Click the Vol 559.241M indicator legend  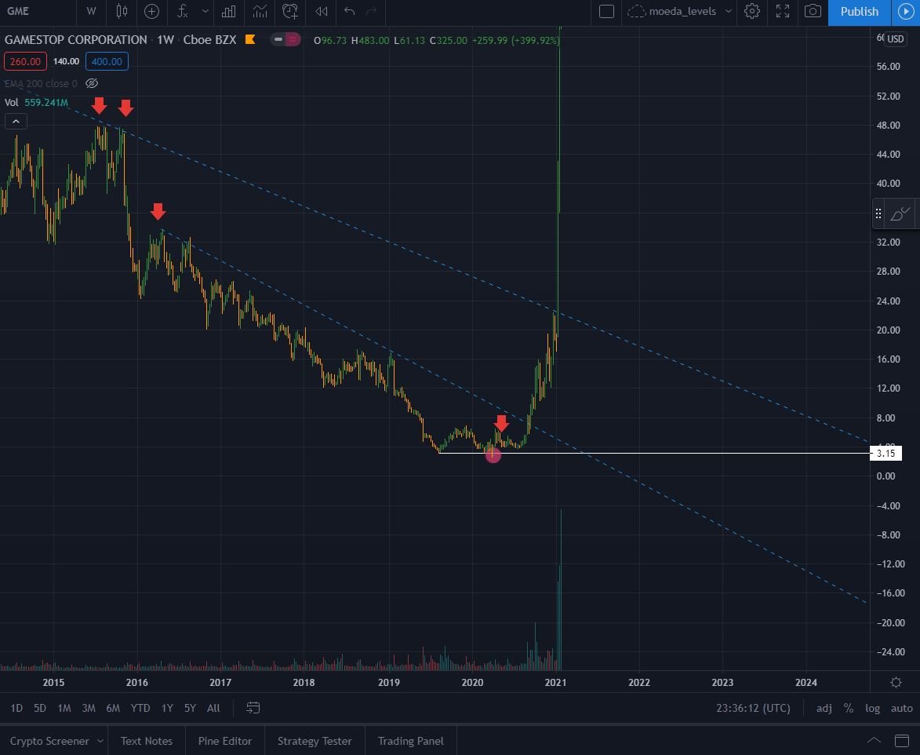click(x=36, y=102)
